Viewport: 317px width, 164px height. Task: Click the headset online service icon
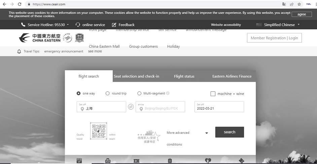78,25
